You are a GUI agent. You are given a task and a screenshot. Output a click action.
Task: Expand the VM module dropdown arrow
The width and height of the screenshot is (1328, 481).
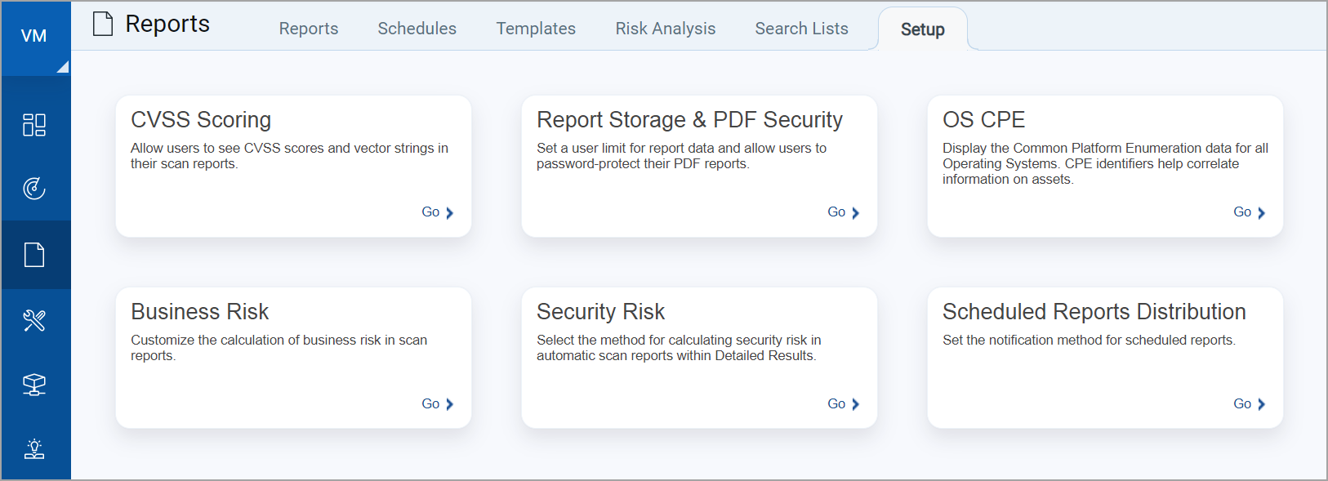click(x=63, y=66)
